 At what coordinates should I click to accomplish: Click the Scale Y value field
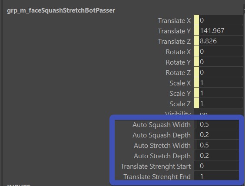pyautogui.click(x=221, y=93)
